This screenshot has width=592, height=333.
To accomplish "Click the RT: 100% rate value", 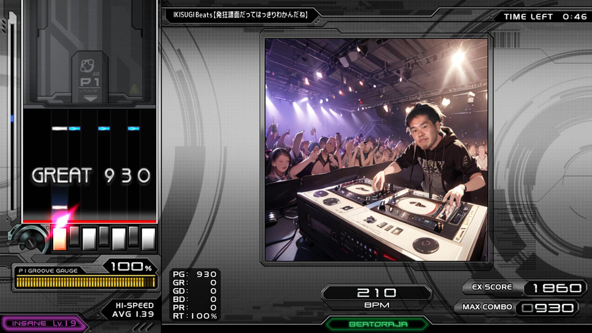I will (x=195, y=316).
